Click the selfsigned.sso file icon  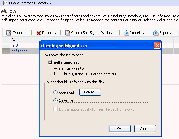50,63
